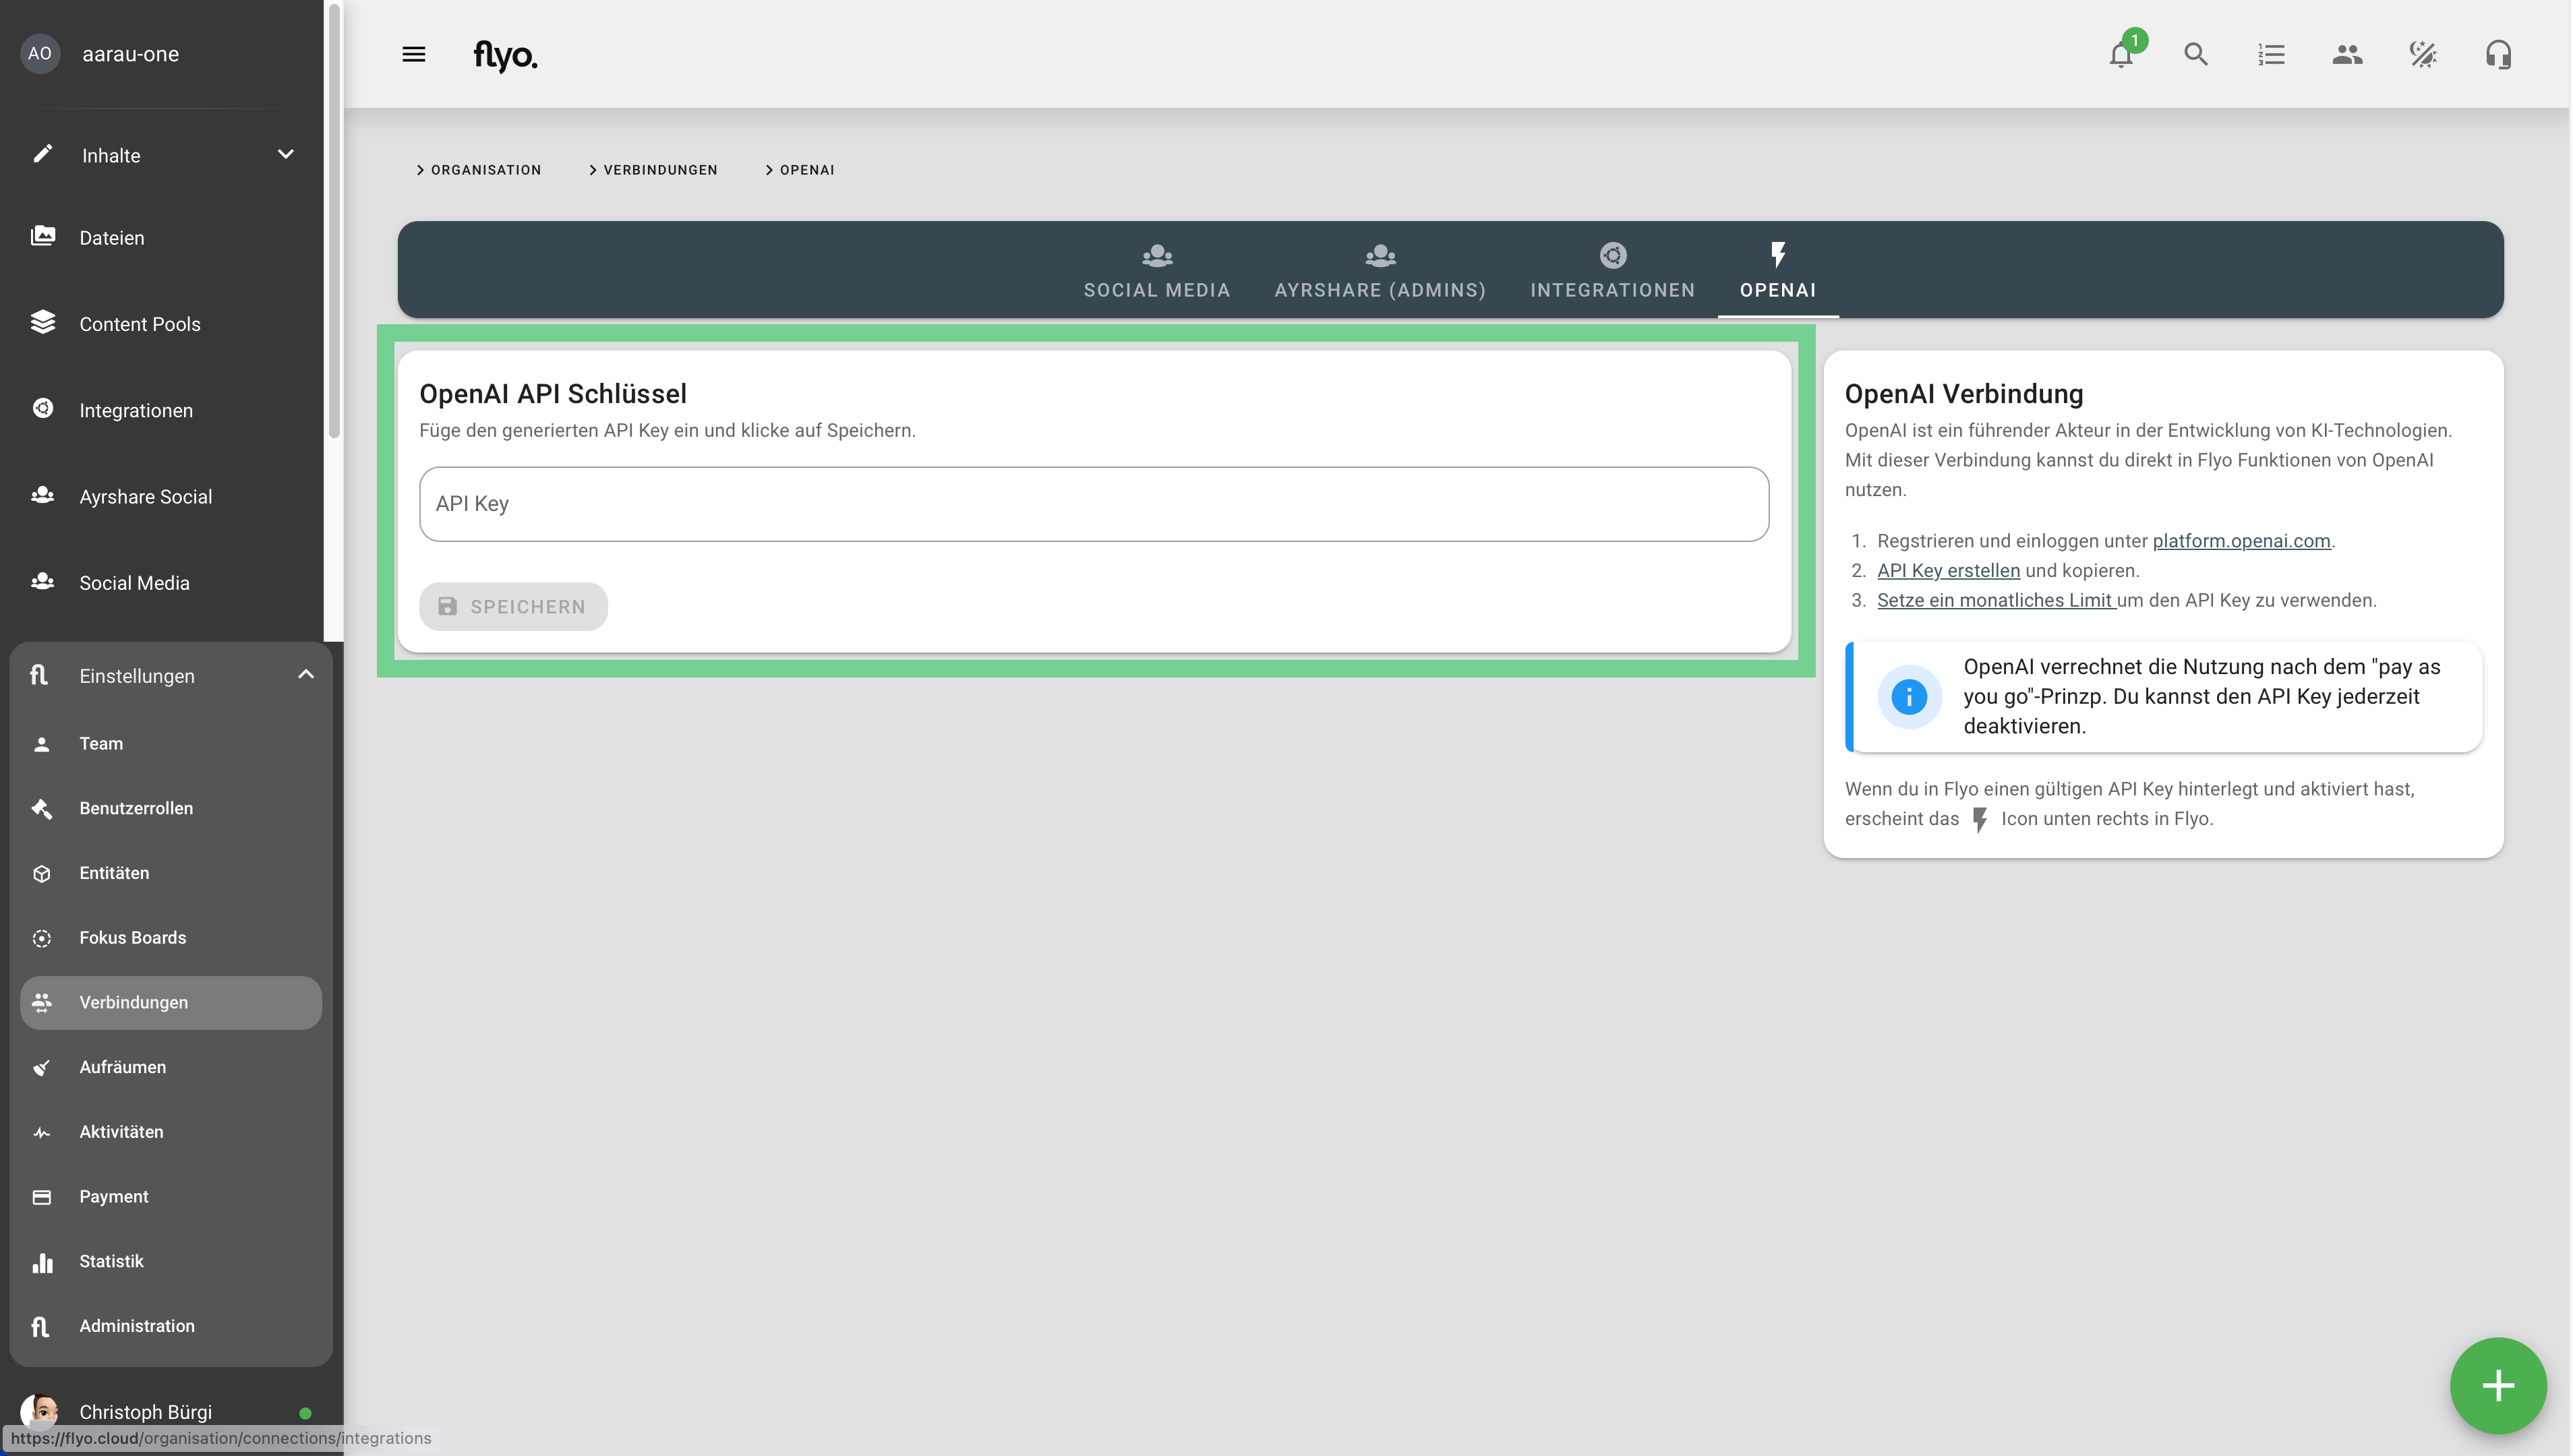Open the numbered task list icon
The height and width of the screenshot is (1456, 2573).
click(x=2271, y=54)
